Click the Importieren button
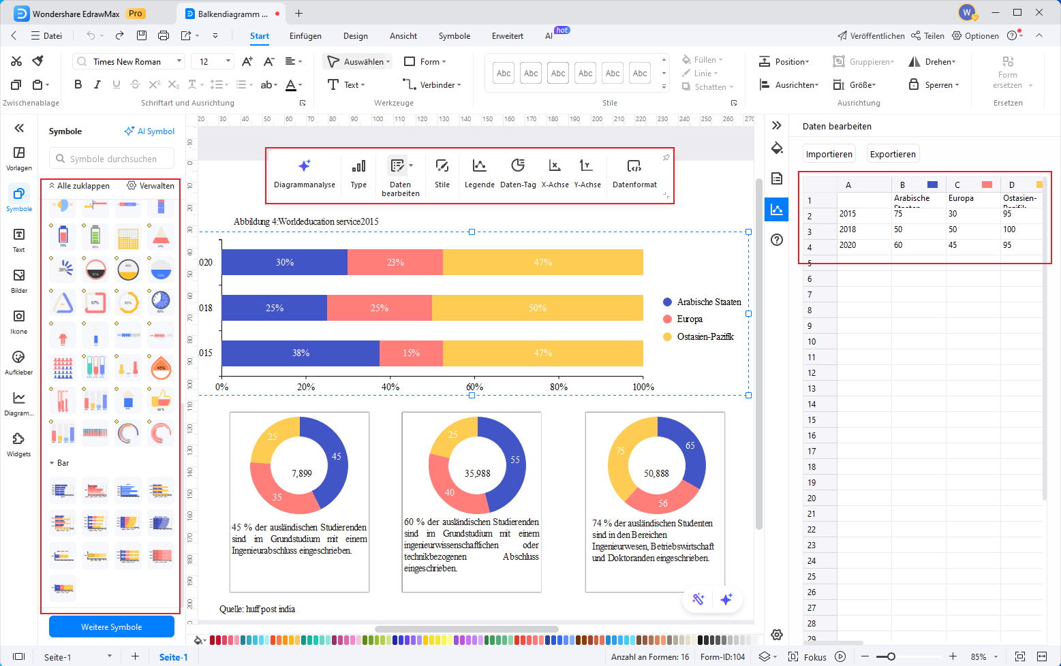This screenshot has height=666, width=1061. (829, 154)
